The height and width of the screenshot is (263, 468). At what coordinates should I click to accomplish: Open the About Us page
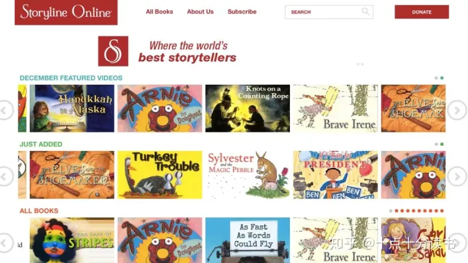[200, 12]
